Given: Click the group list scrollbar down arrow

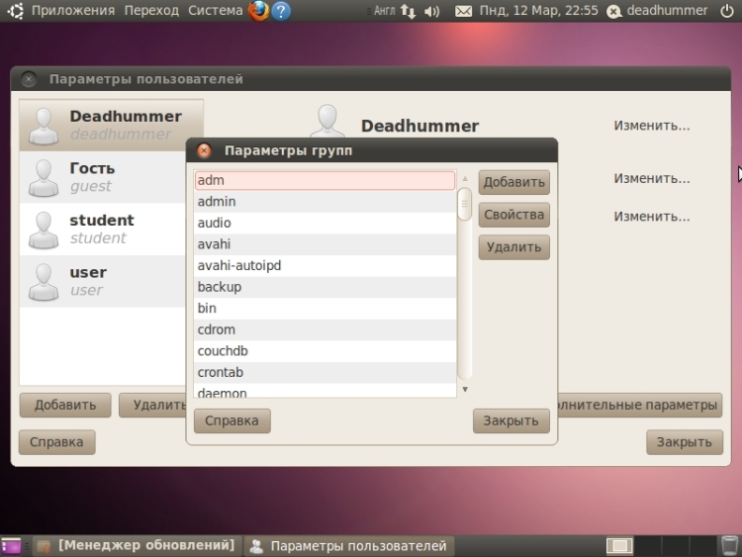Looking at the screenshot, I should tap(464, 389).
